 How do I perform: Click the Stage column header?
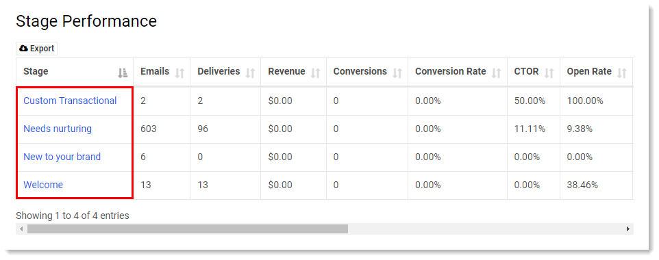click(75, 73)
